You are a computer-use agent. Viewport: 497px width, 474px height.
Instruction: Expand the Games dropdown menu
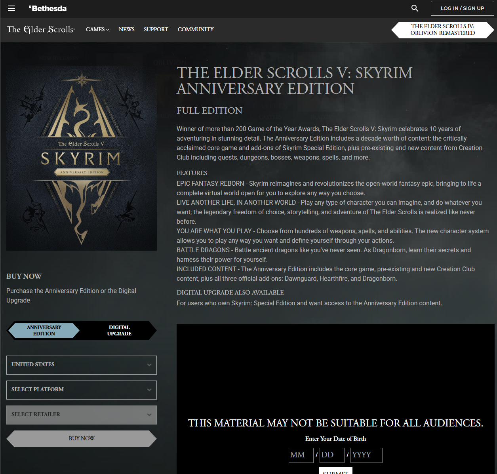[x=97, y=29]
